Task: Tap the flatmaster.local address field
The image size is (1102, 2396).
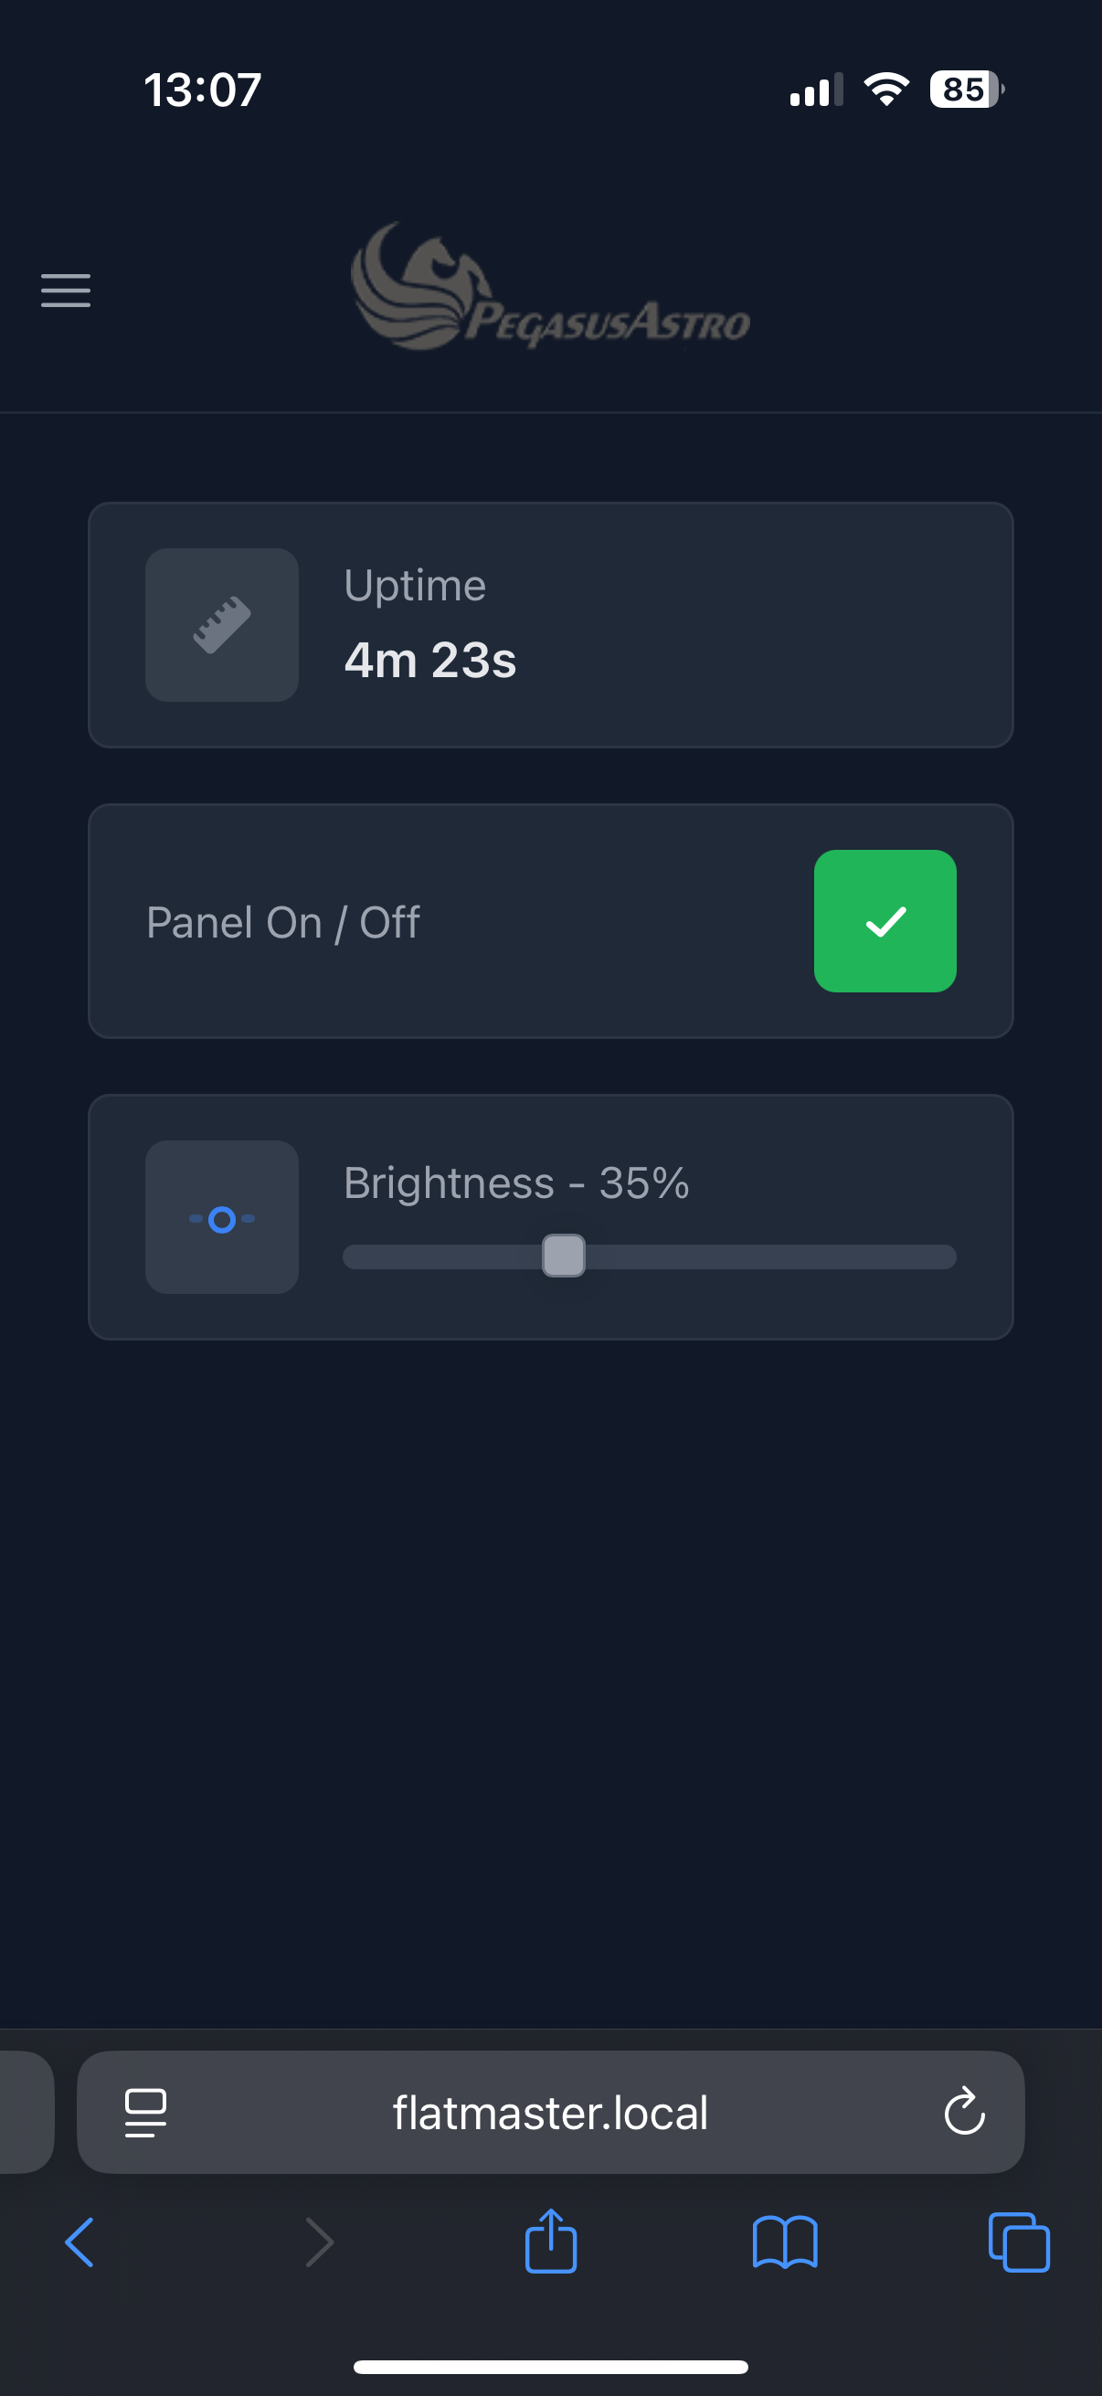Action: pyautogui.click(x=550, y=2113)
